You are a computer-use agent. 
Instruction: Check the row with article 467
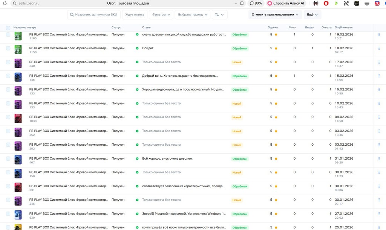click(8, 159)
